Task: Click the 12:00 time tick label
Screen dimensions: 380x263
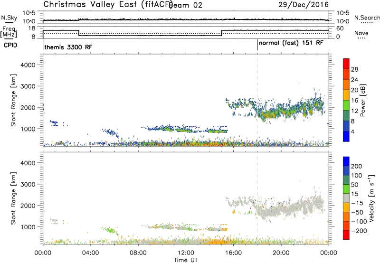Action: [186, 253]
